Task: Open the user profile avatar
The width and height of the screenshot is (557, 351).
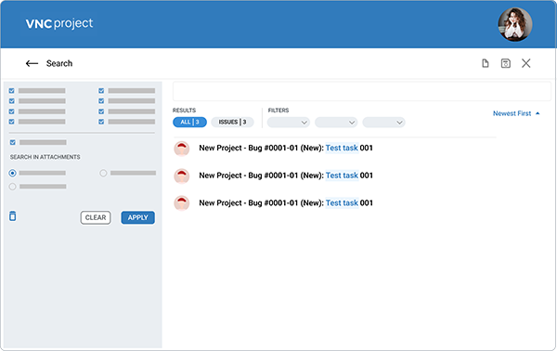Action: pyautogui.click(x=514, y=24)
